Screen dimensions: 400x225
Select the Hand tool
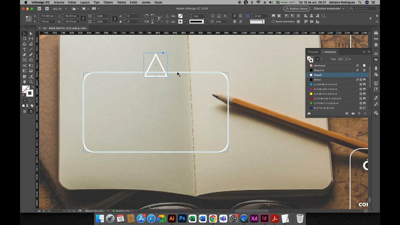[24, 82]
